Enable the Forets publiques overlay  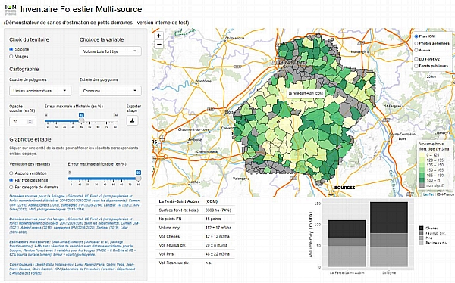tap(416, 66)
